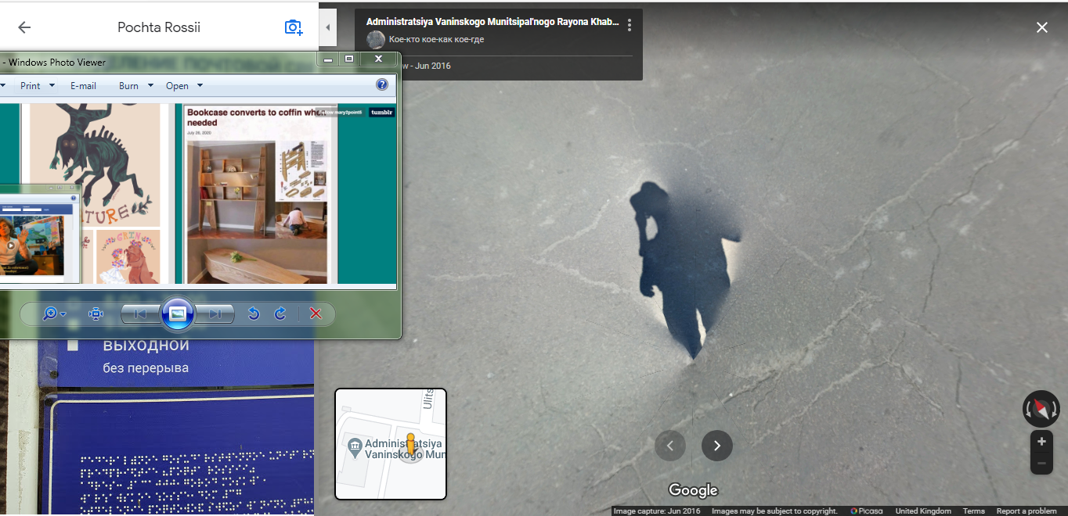Click the Administratsiya Vaninskogo title text
1068x516 pixels.
pos(493,22)
